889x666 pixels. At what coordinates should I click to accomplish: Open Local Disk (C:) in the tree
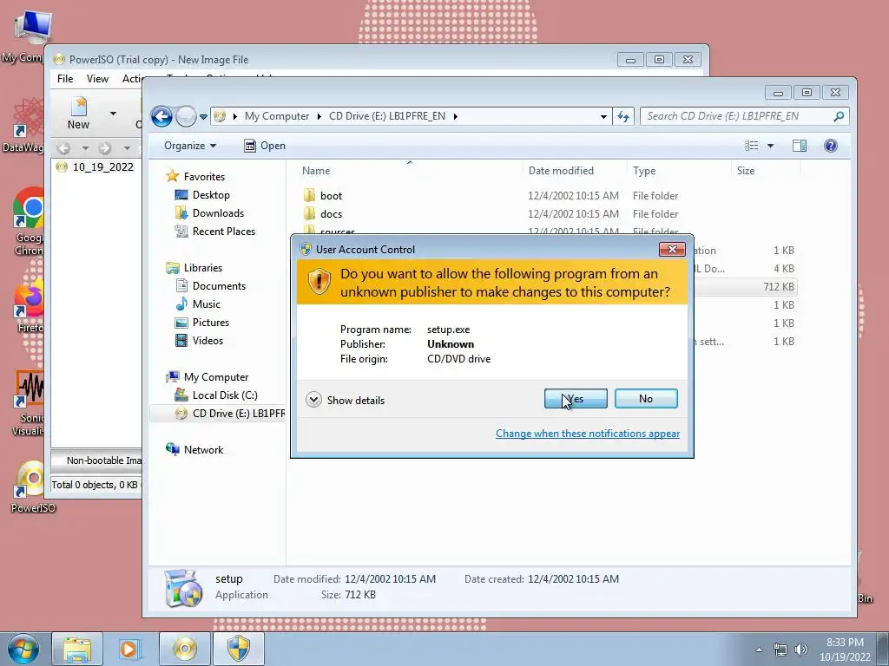tap(216, 395)
